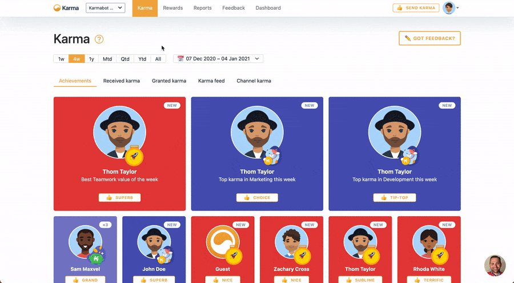This screenshot has width=514, height=283.
Task: Switch range to All
Action: pyautogui.click(x=158, y=59)
